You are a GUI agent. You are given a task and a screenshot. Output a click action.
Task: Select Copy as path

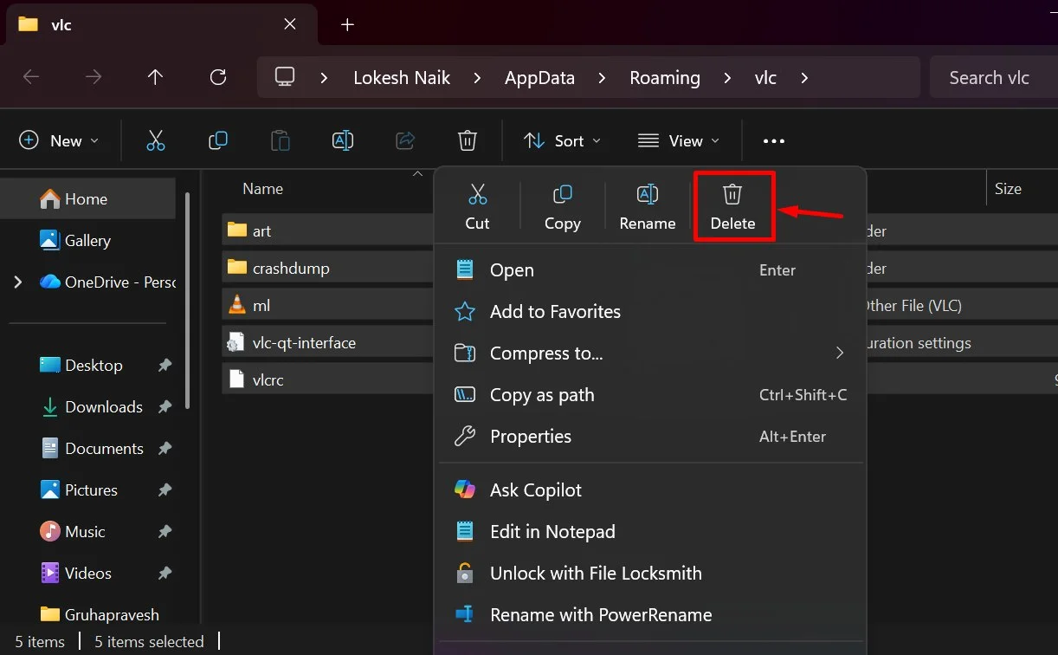(650, 395)
